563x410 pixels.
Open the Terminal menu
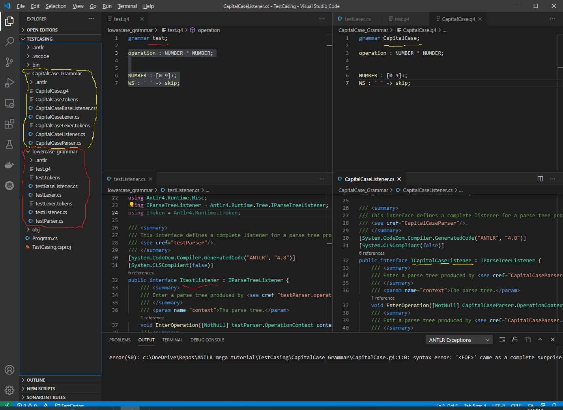pos(127,6)
